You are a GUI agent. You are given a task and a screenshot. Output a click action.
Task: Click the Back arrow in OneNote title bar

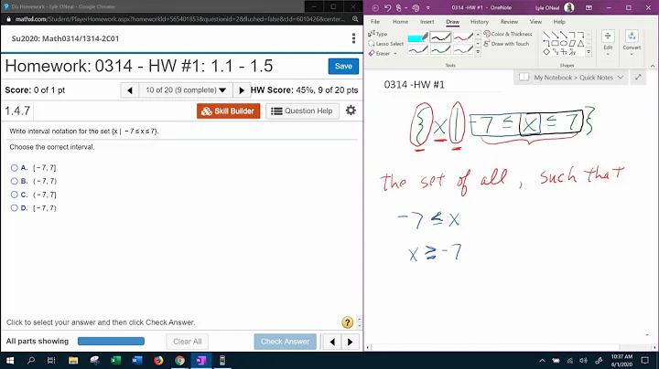click(375, 7)
